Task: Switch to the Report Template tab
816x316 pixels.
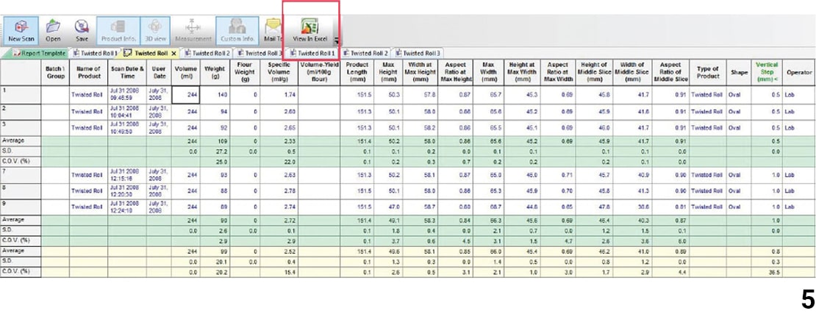Action: pyautogui.click(x=40, y=54)
